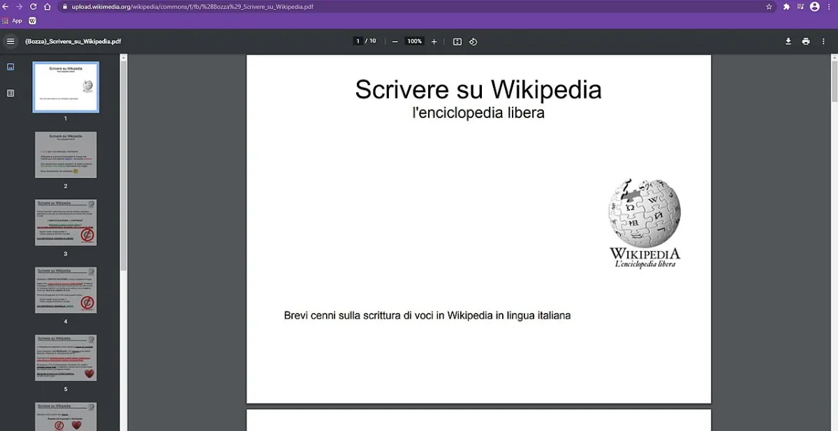
Task: Click the current page number field
Action: click(358, 41)
